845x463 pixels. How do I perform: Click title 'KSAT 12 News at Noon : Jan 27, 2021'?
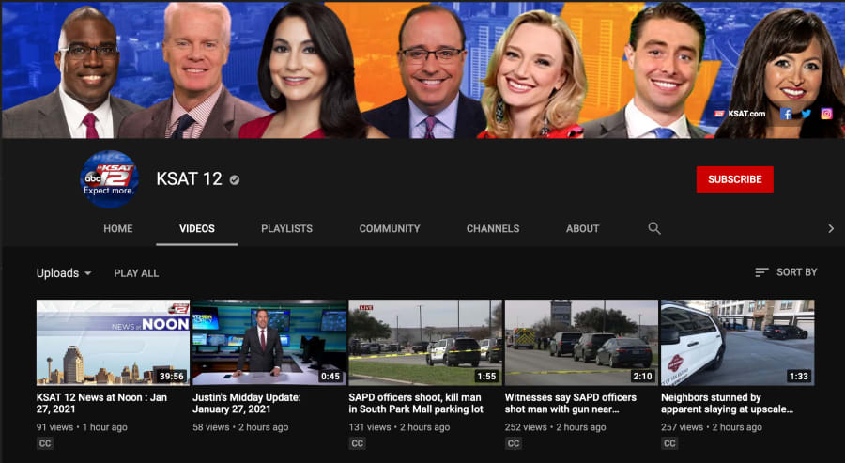pos(101,403)
